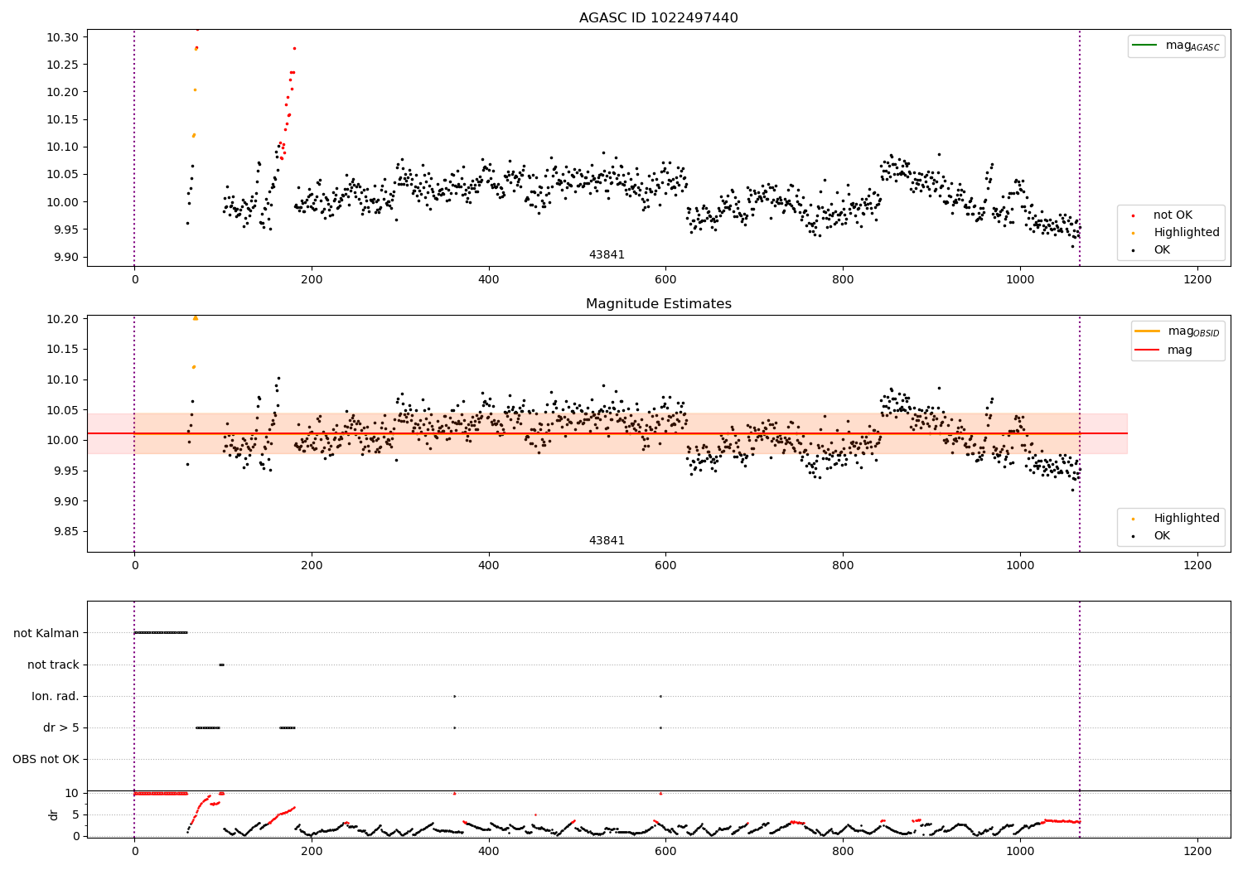1243x870 pixels.
Task: Click the red 'mag' legend entry line
Action: tap(1148, 350)
